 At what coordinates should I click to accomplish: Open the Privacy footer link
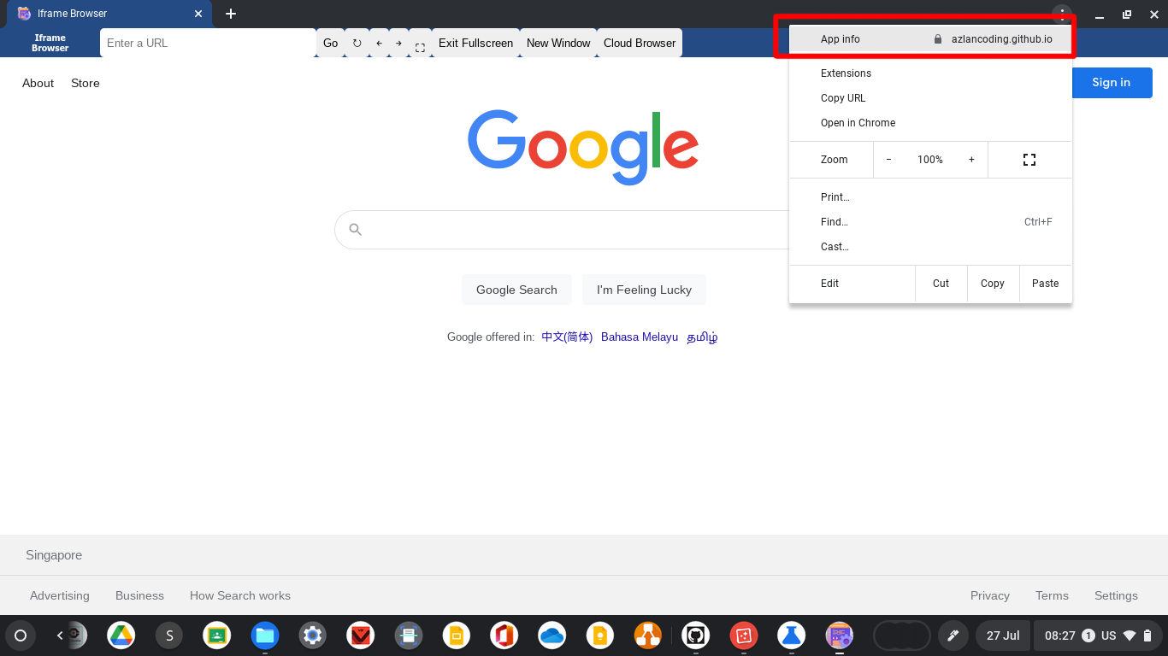pyautogui.click(x=990, y=595)
